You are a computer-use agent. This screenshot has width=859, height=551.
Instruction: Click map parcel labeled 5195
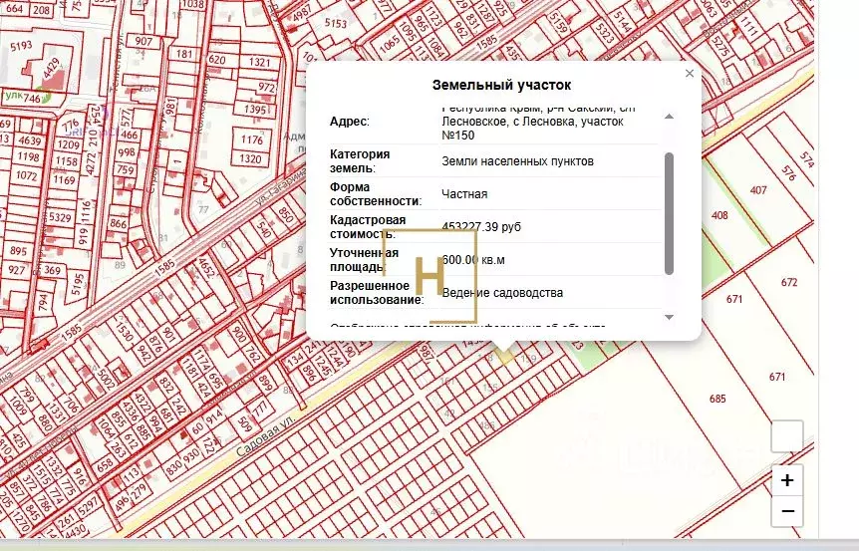coord(78,284)
